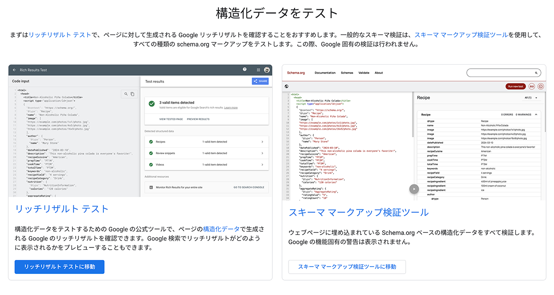Open the Google apps grid icon
This screenshot has width=554, height=295.
258,70
